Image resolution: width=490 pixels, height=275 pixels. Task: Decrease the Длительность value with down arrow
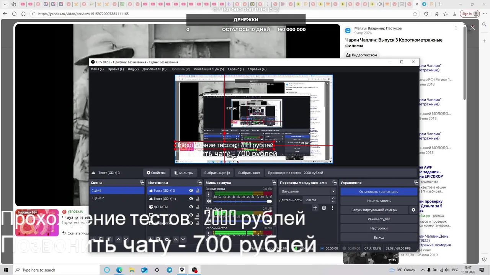(x=333, y=202)
